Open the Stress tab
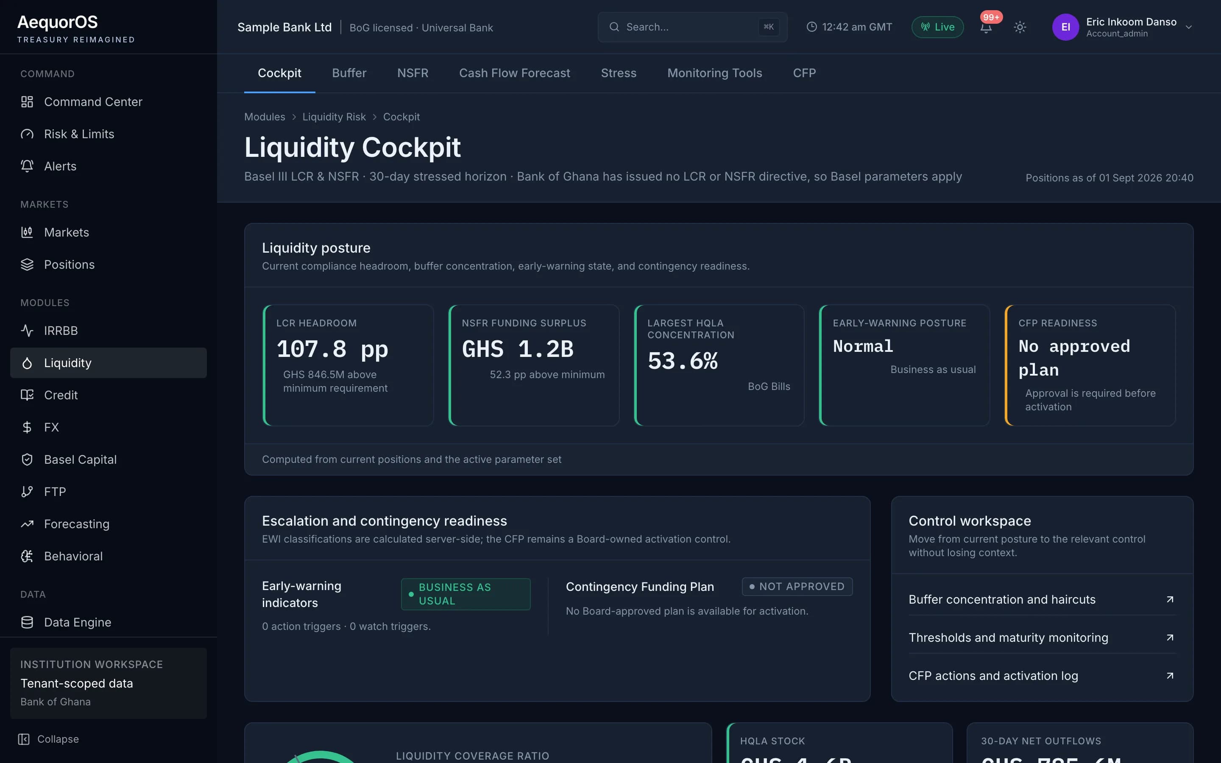 click(x=619, y=73)
